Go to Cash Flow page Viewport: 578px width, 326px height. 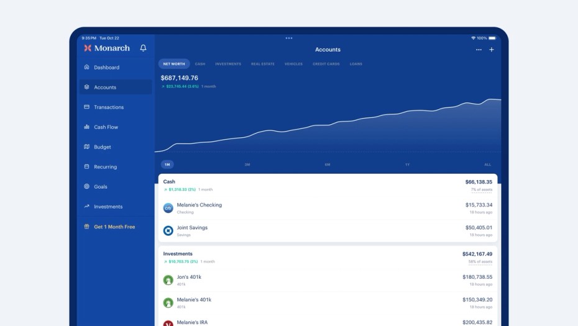pyautogui.click(x=106, y=127)
